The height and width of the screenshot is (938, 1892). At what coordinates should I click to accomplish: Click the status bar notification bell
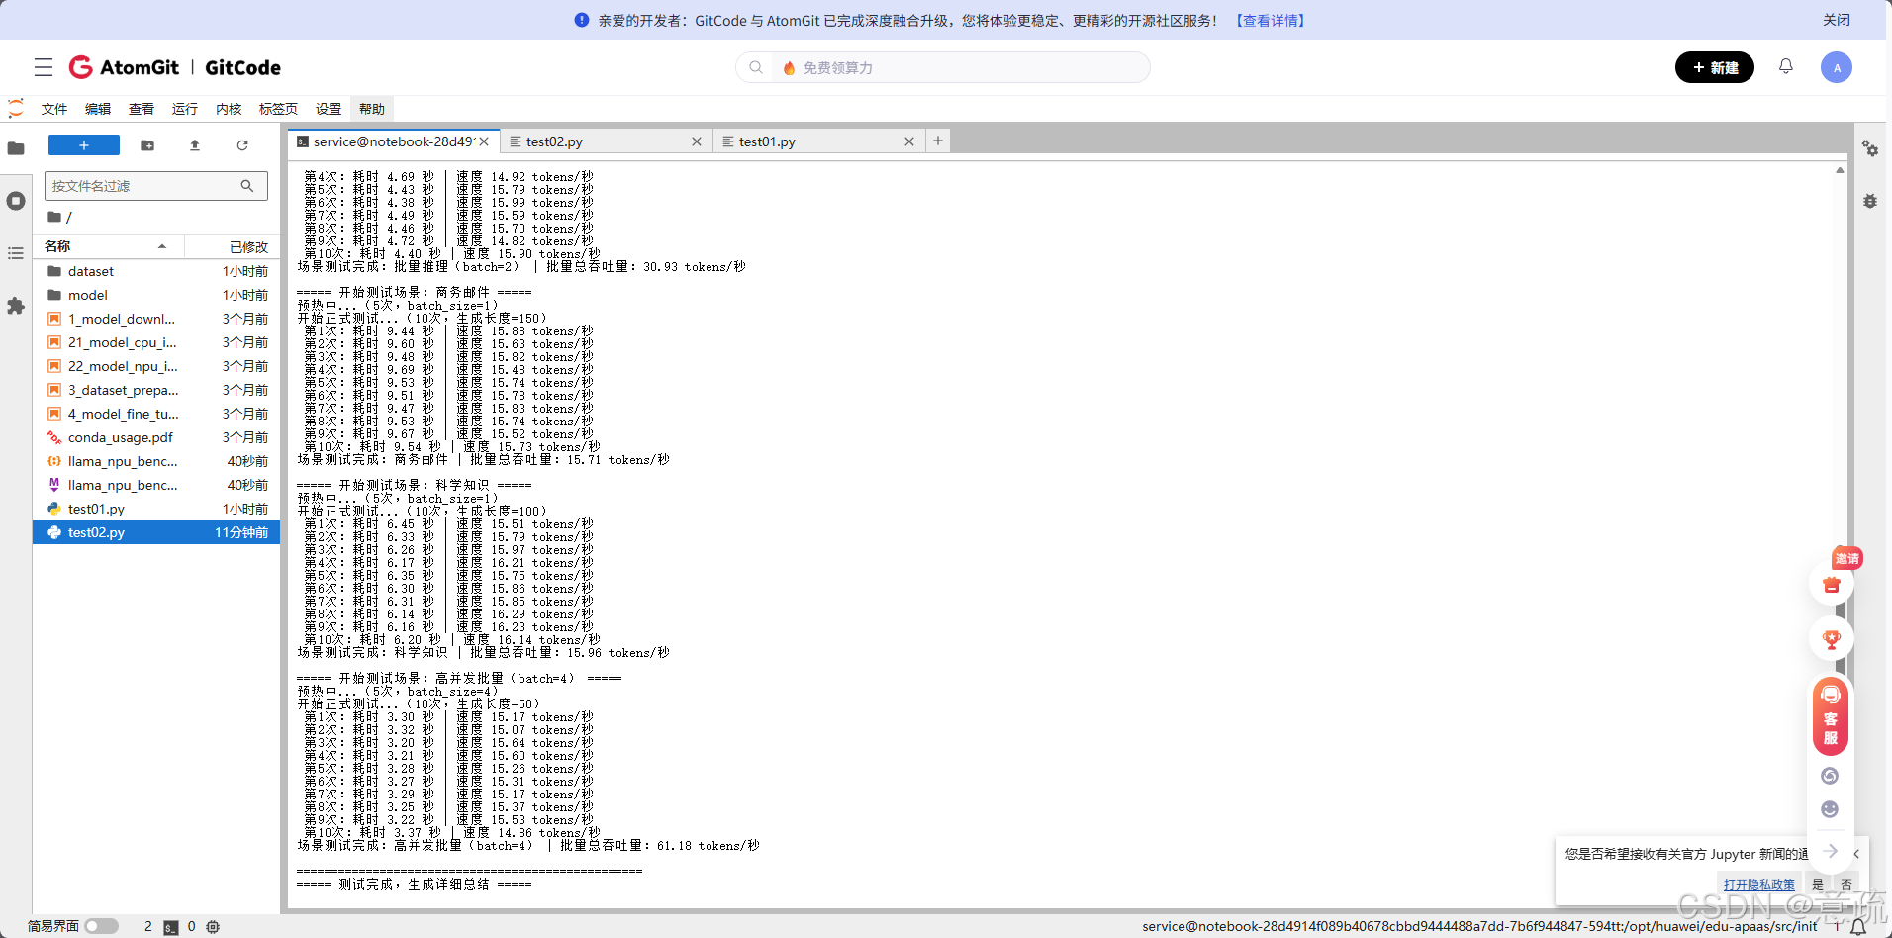click(1858, 927)
